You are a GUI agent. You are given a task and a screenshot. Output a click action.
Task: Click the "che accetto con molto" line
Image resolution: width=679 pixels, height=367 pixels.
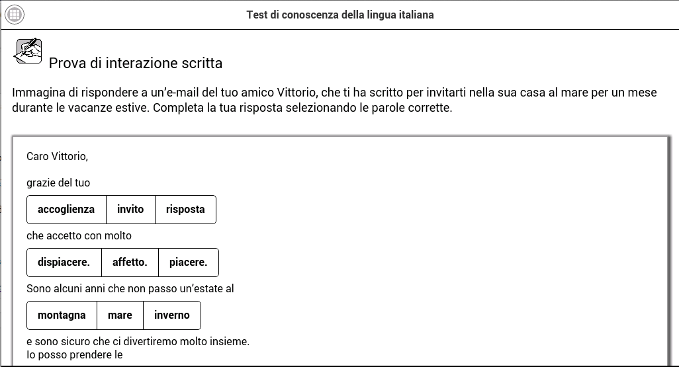(79, 235)
